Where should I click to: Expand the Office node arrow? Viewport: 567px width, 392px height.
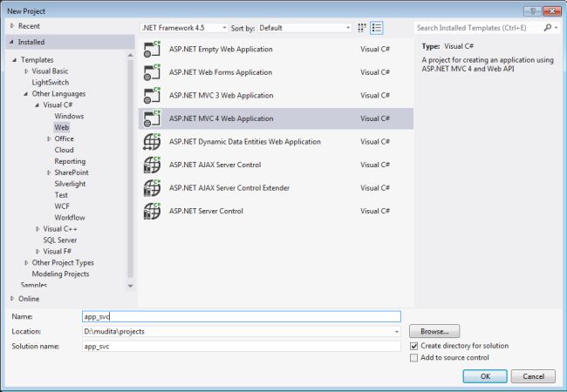[49, 139]
